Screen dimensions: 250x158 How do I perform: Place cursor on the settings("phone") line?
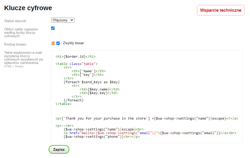[101, 137]
